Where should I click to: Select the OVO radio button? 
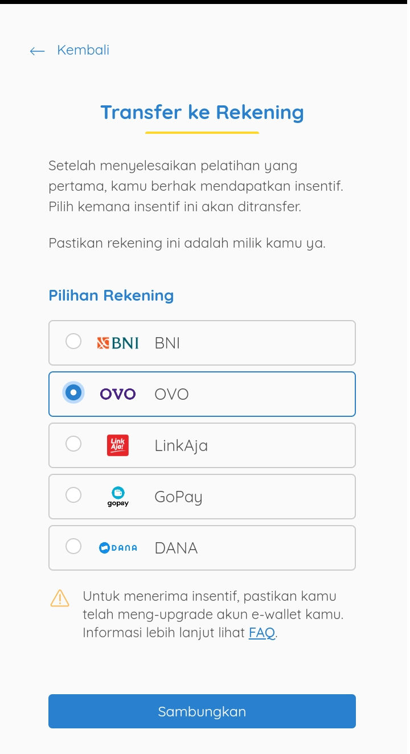tap(73, 392)
